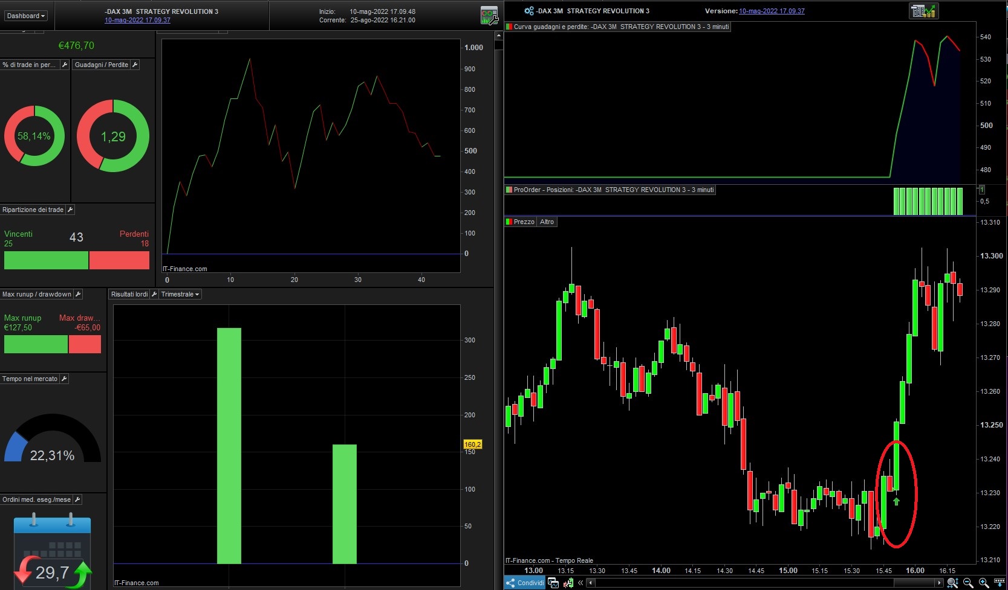Screen dimensions: 1008x590
Task: Click the candlestick arrows icon in the bottom toolbar
Action: tap(568, 583)
